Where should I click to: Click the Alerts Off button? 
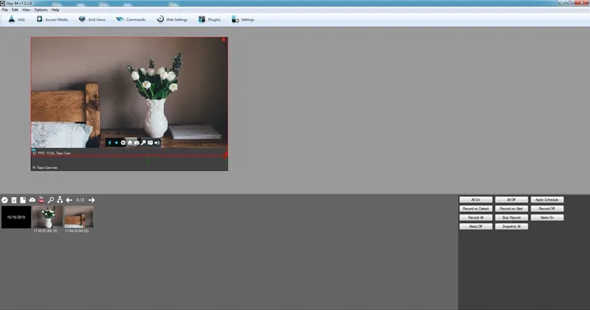click(476, 227)
